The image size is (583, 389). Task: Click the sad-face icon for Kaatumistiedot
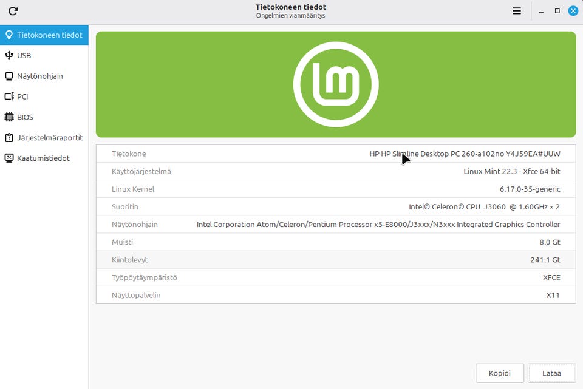click(9, 158)
